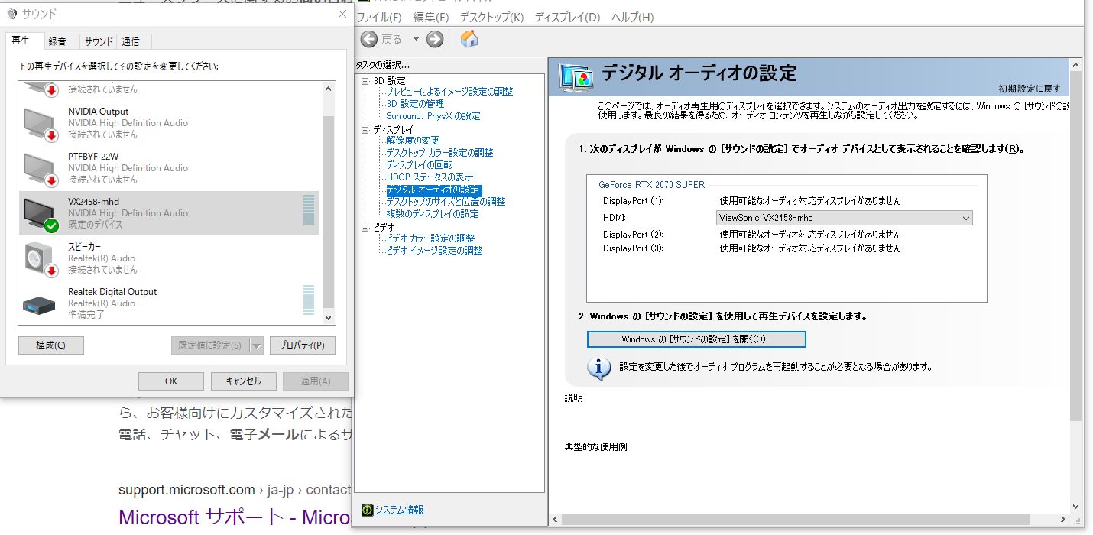Open HDMI ViewSonic VX2458-mhd dropdown
Image resolution: width=1093 pixels, height=535 pixels.
[845, 218]
